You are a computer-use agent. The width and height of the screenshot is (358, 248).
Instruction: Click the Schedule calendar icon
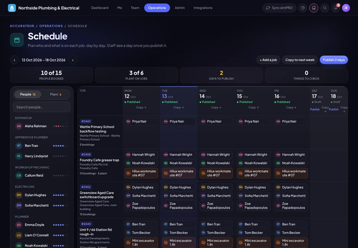[17, 40]
